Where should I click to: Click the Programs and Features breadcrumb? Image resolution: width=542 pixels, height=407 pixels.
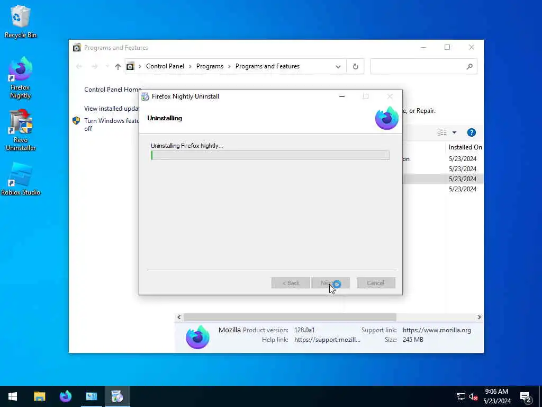pyautogui.click(x=267, y=66)
